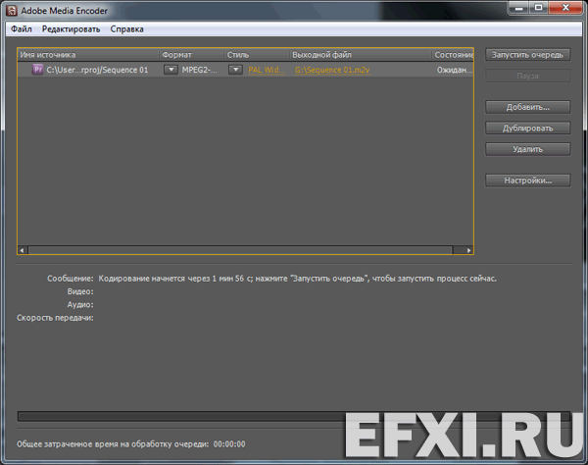
Task: Minimize the Adobe Media Encoder window
Action: tap(519, 8)
